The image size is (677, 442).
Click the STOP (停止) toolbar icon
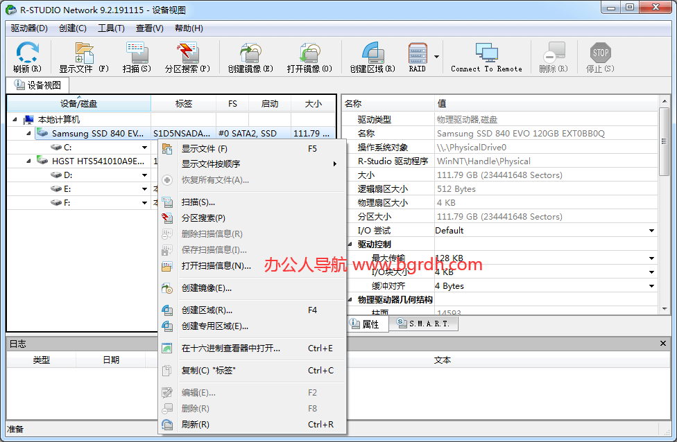click(x=599, y=55)
